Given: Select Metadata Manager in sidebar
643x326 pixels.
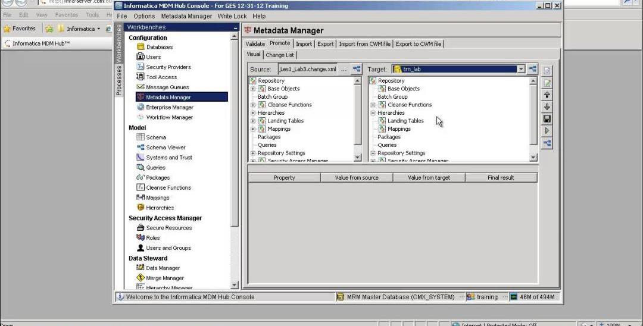Looking at the screenshot, I should (182, 97).
